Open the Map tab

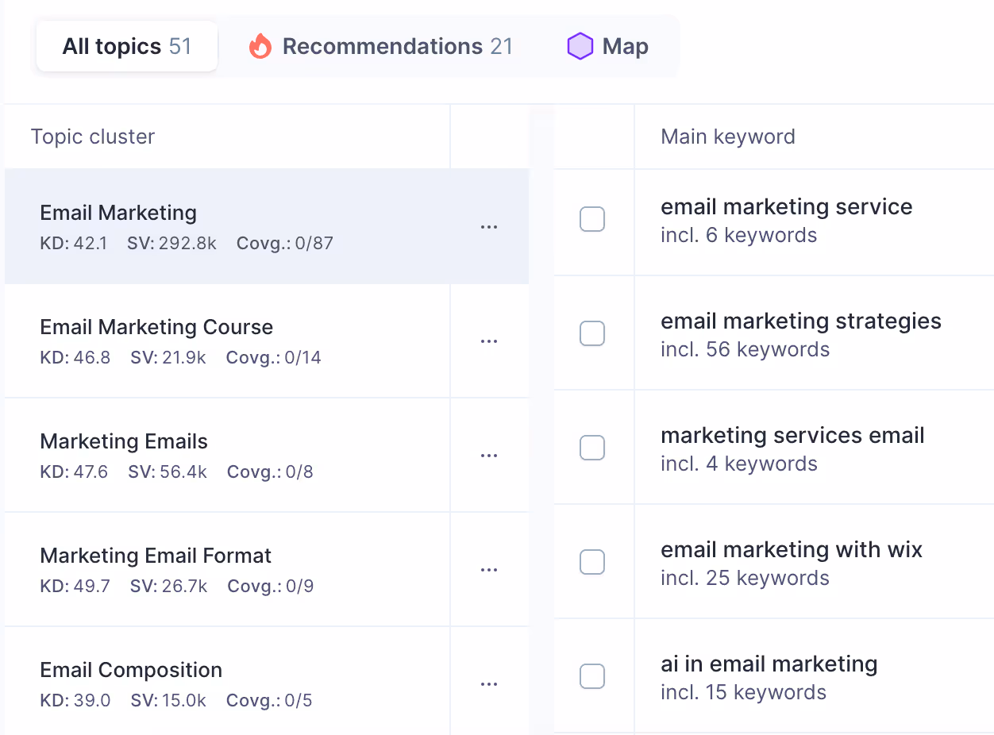(608, 47)
